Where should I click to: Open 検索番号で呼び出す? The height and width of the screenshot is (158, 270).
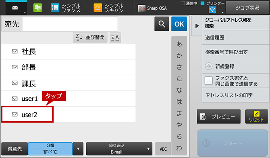(236, 52)
